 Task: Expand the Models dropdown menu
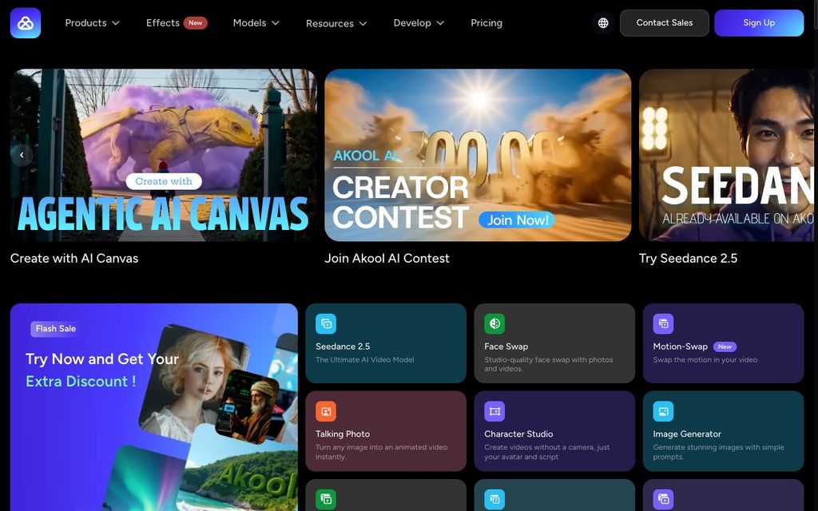(256, 23)
